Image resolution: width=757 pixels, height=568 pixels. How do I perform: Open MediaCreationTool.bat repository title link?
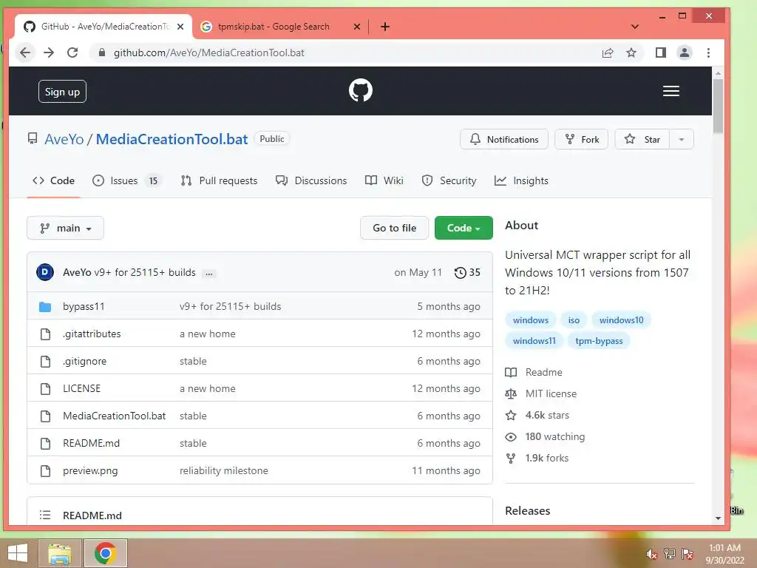(x=172, y=139)
